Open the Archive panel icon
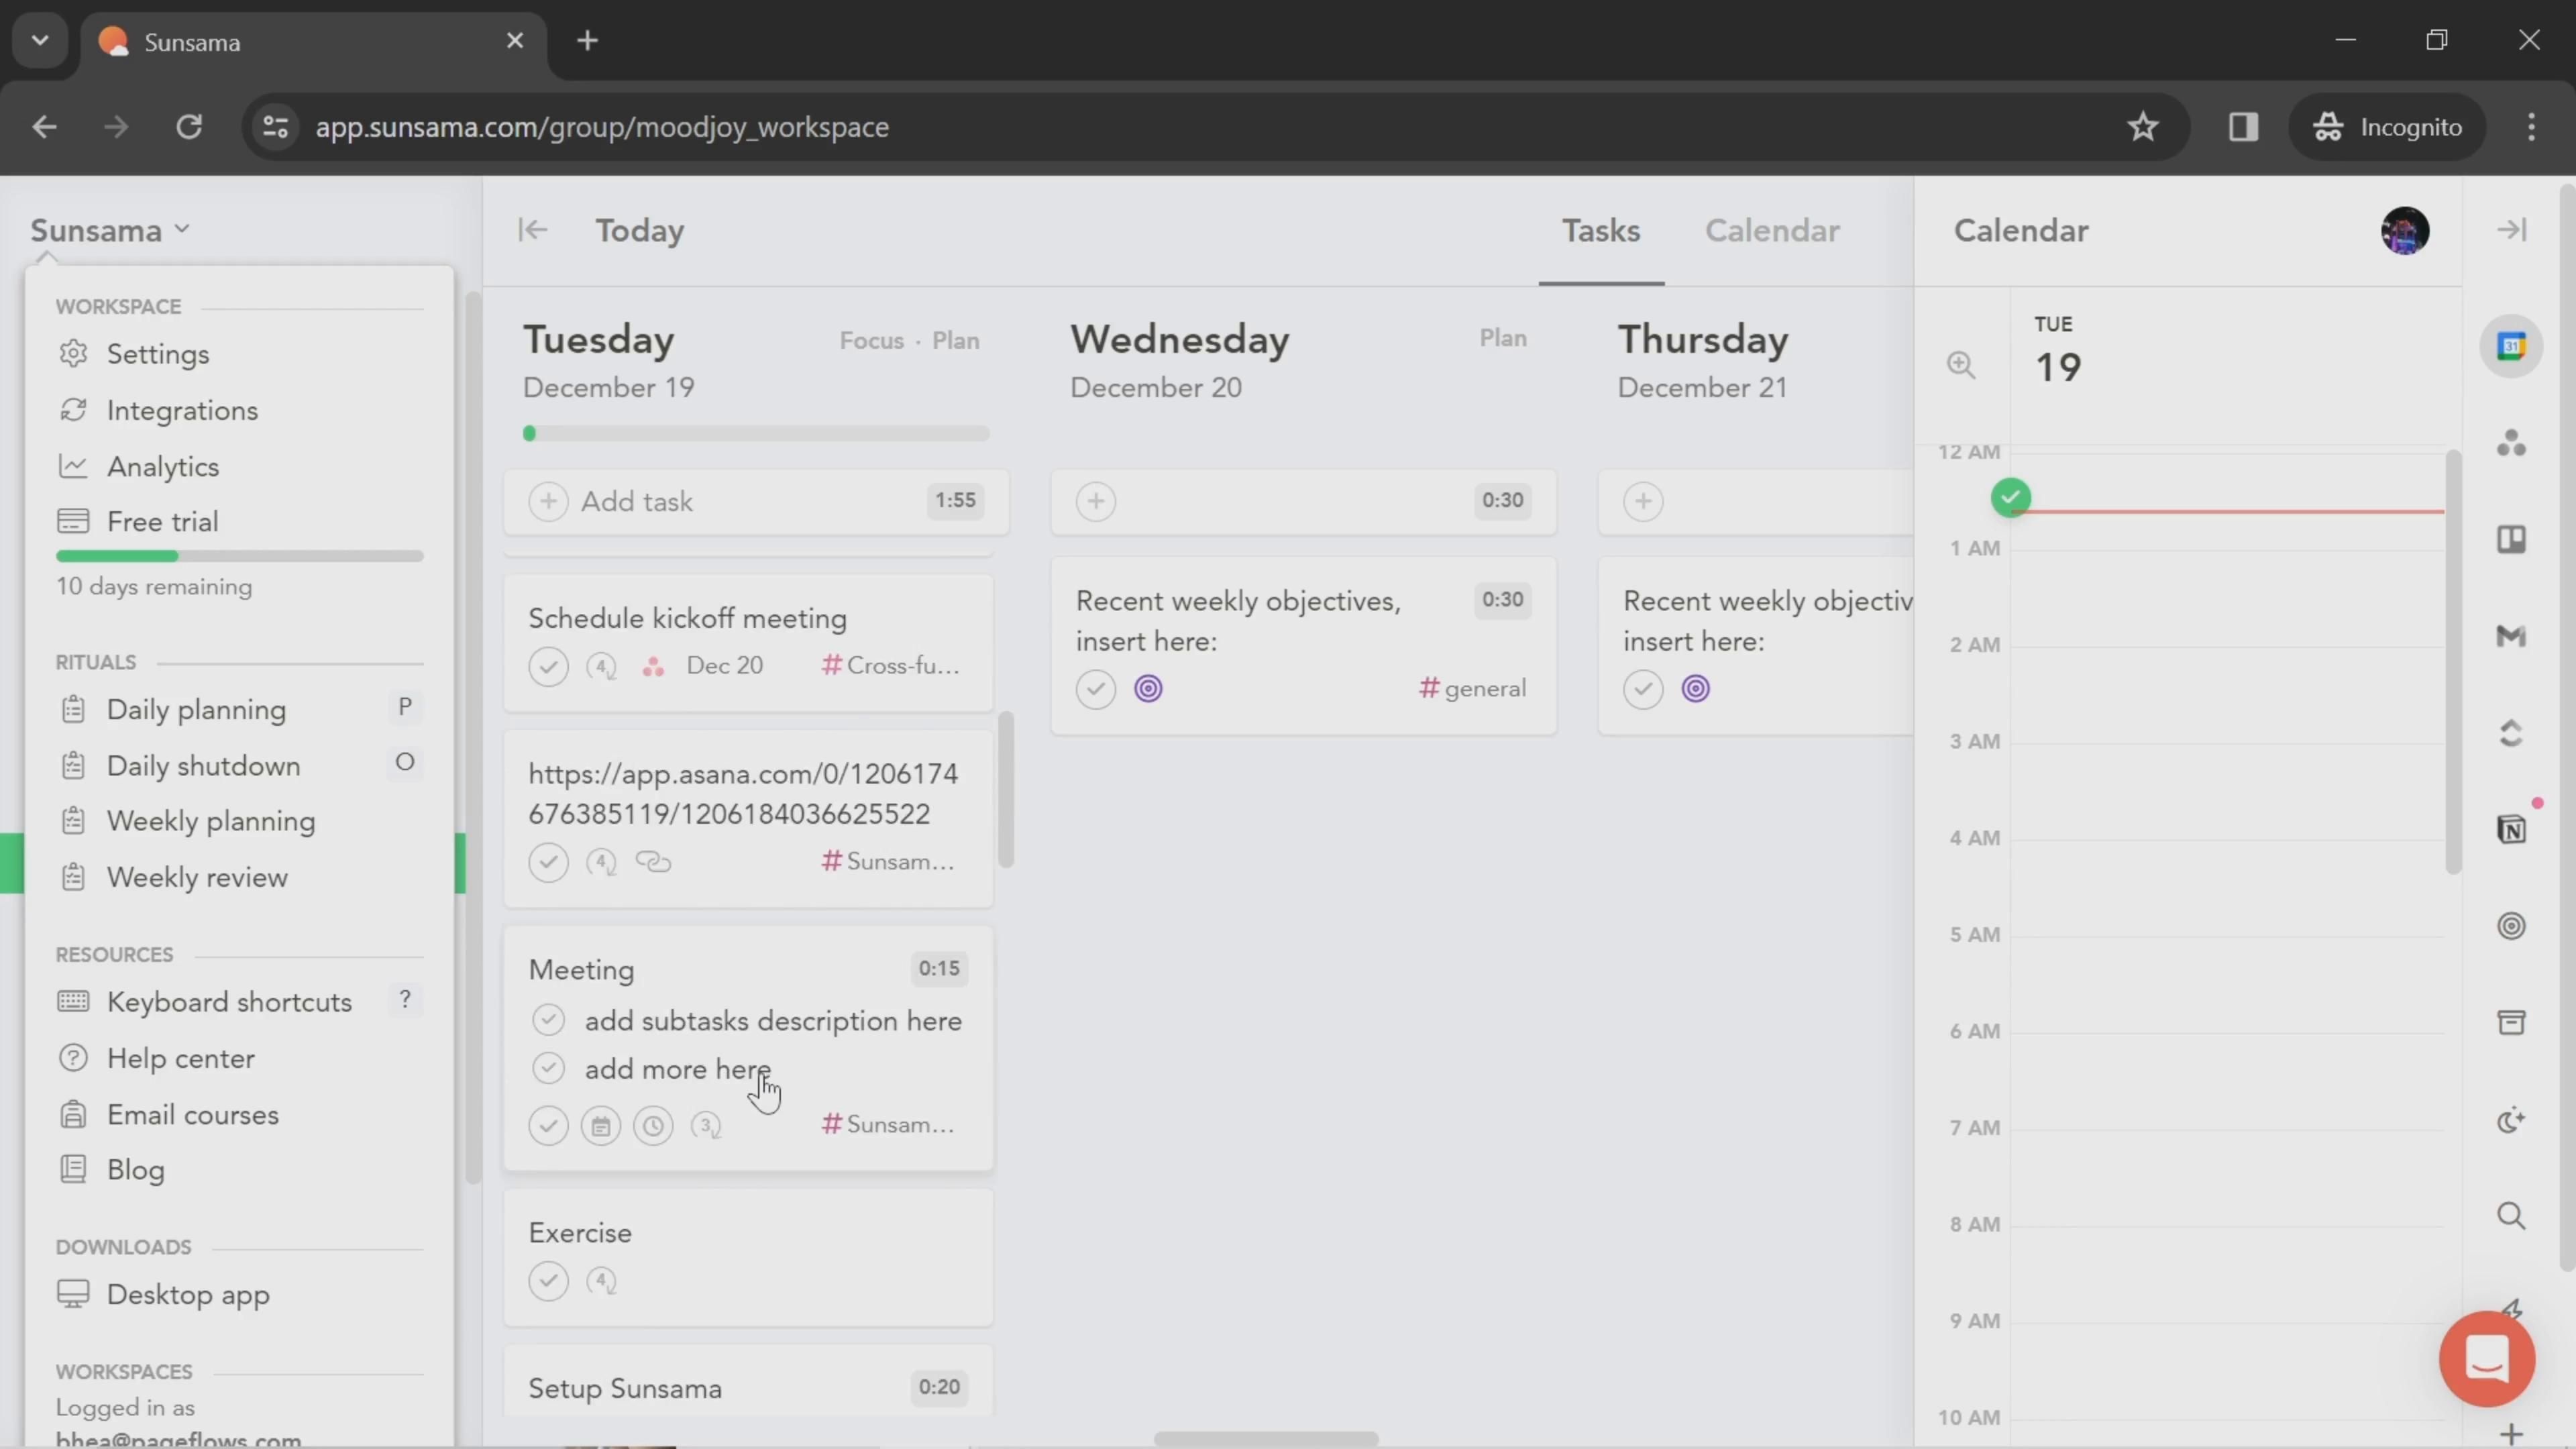This screenshot has height=1449, width=2576. point(2511,1022)
